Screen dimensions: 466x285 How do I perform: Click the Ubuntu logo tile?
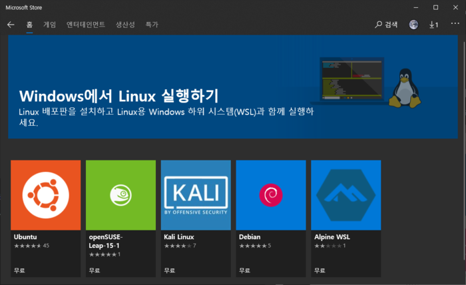point(46,195)
